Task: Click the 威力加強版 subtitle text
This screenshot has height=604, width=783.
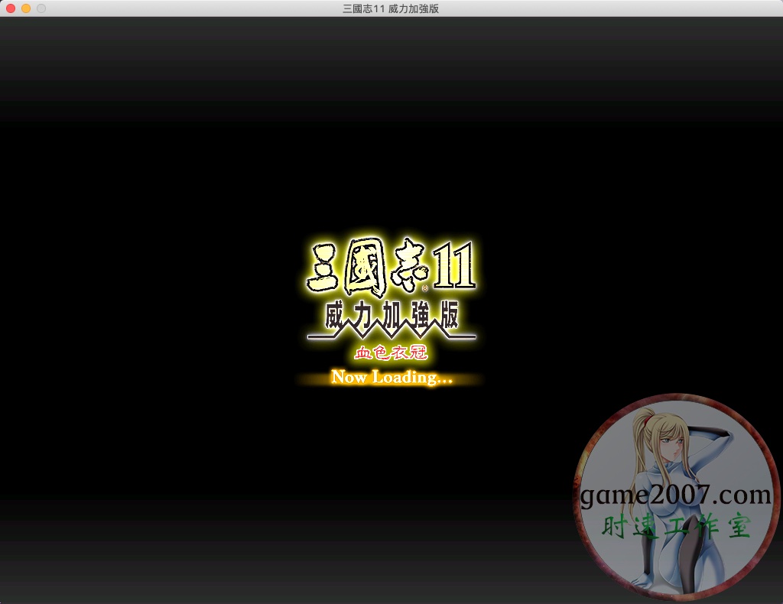Action: 391,316
